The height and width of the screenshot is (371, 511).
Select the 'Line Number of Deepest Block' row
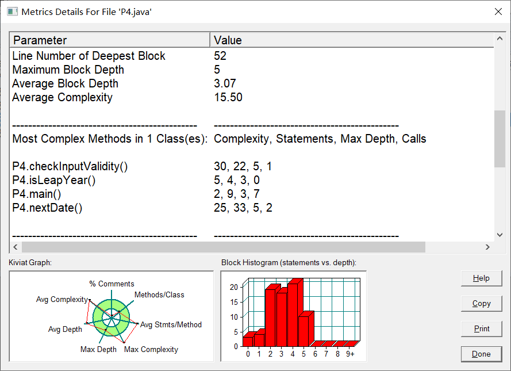(x=252, y=56)
